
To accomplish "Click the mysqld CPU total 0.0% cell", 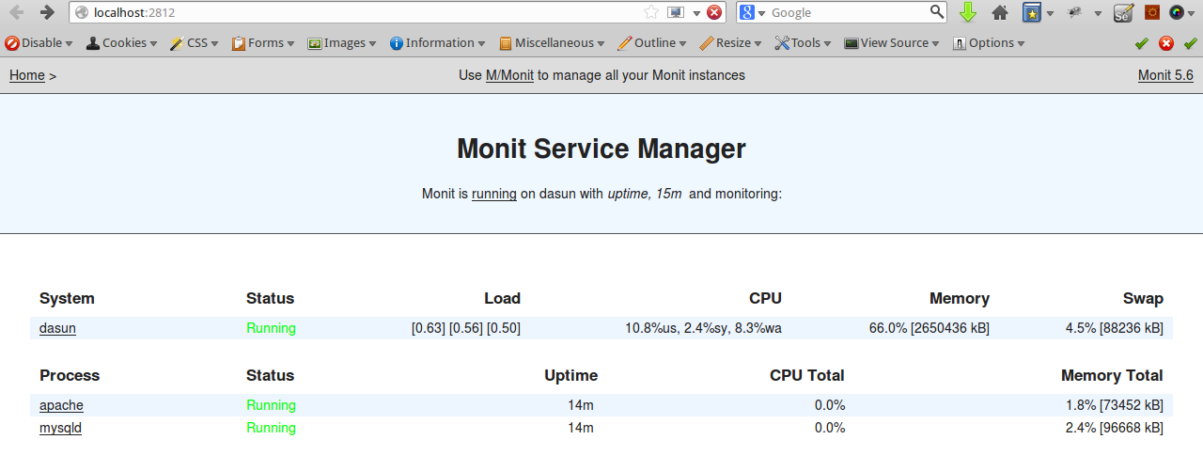I will 828,428.
